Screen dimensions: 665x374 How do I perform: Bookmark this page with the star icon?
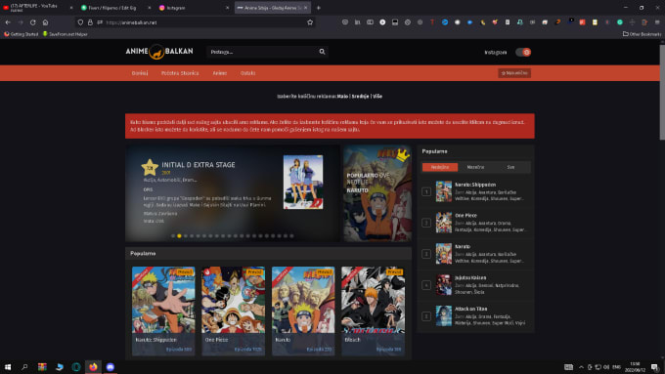(x=310, y=22)
